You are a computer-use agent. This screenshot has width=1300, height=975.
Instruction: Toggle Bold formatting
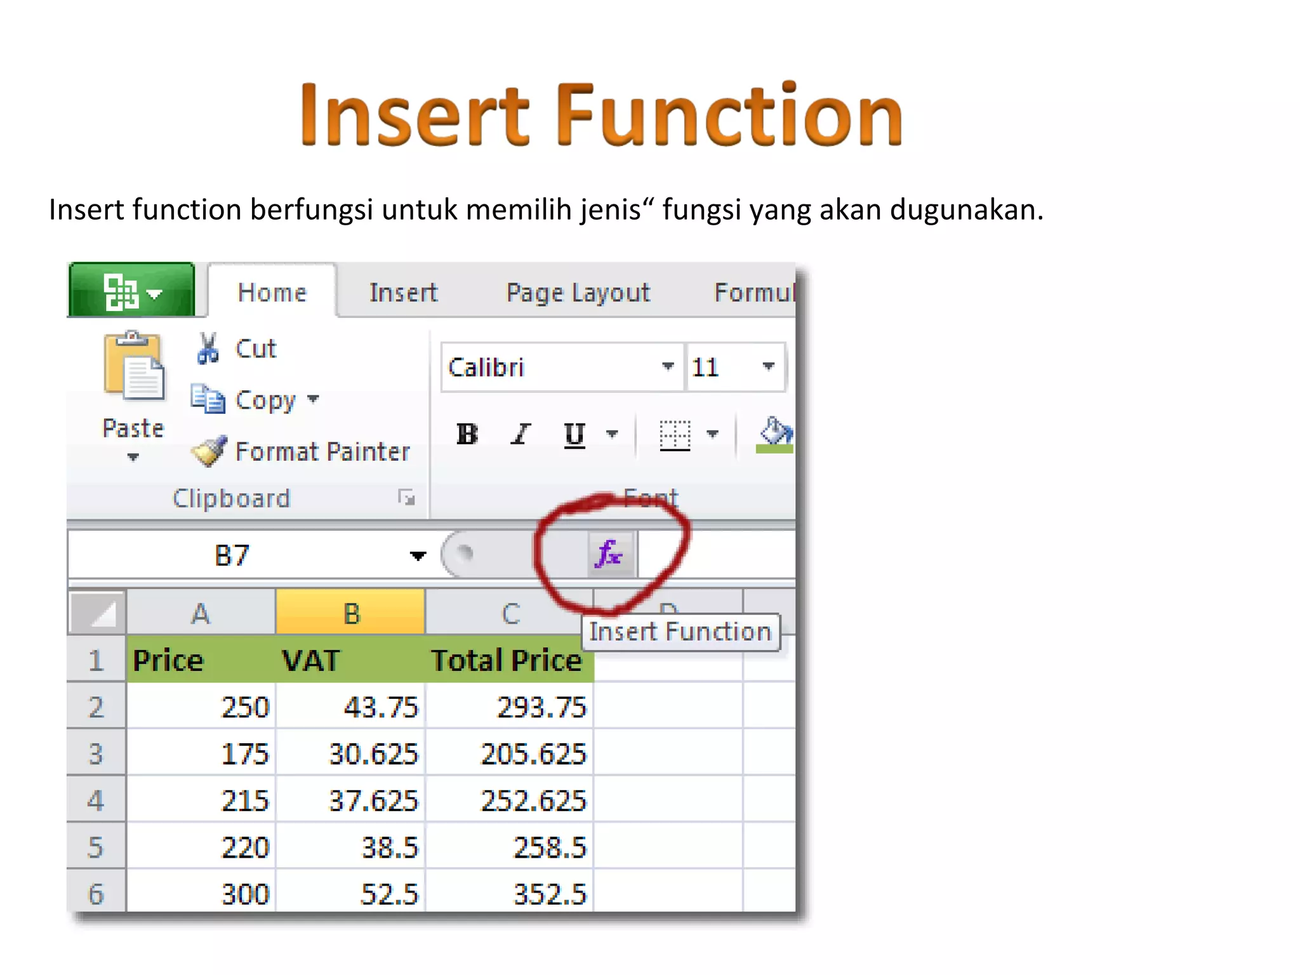point(467,435)
